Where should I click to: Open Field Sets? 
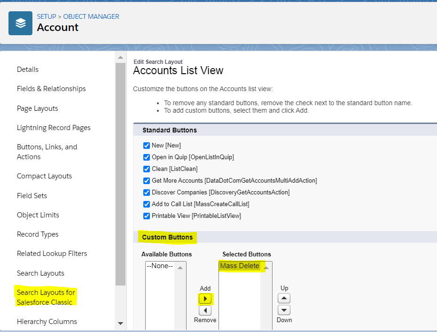[32, 195]
